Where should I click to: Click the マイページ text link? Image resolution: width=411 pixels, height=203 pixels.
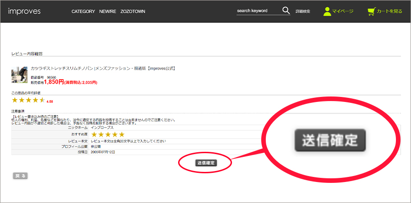click(x=342, y=11)
